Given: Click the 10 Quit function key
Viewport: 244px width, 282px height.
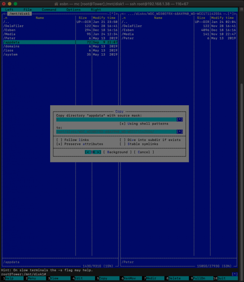Looking at the screenshot, I should (x=226, y=278).
